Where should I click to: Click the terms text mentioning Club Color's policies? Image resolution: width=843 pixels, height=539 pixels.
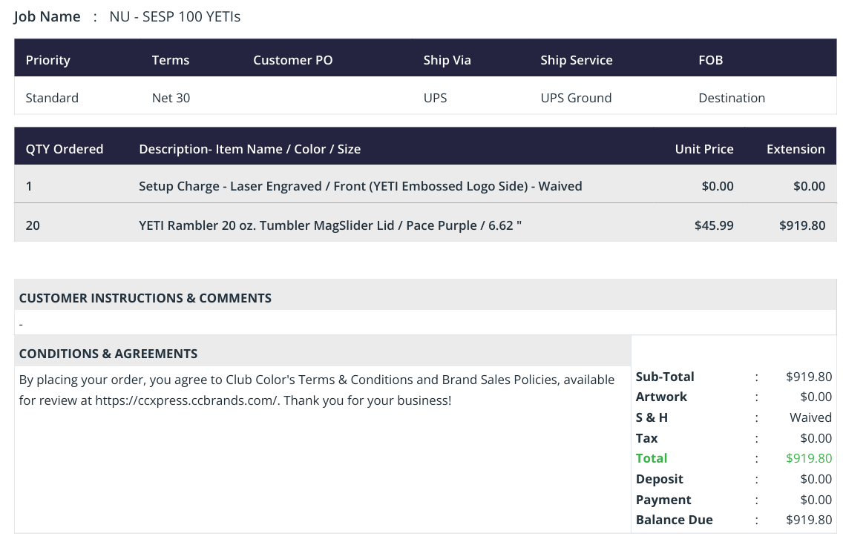point(317,390)
